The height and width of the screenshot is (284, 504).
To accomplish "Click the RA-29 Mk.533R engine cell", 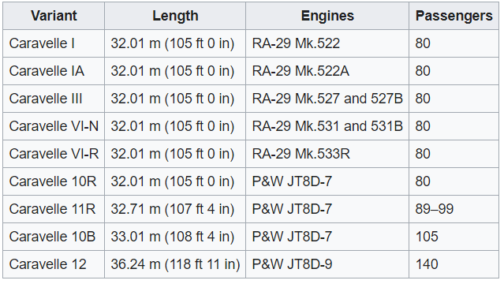I will click(327, 154).
